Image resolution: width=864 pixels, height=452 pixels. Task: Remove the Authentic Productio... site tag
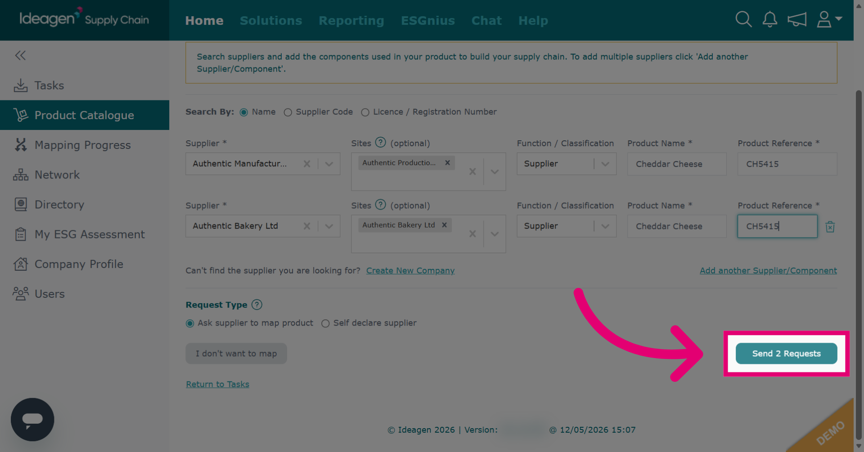coord(447,163)
